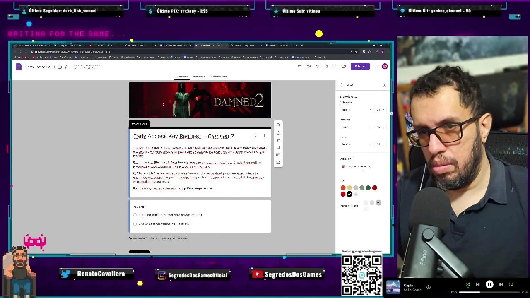Add a new question
Screen dimensions: 530x298
click(278, 125)
